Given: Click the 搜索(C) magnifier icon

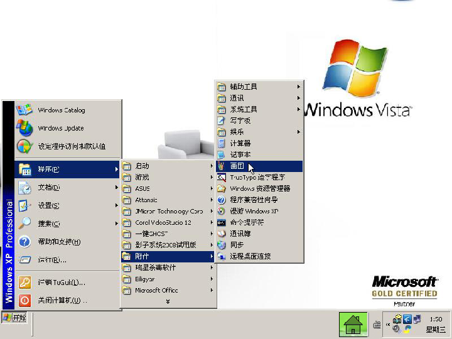Looking at the screenshot, I should click(x=24, y=223).
